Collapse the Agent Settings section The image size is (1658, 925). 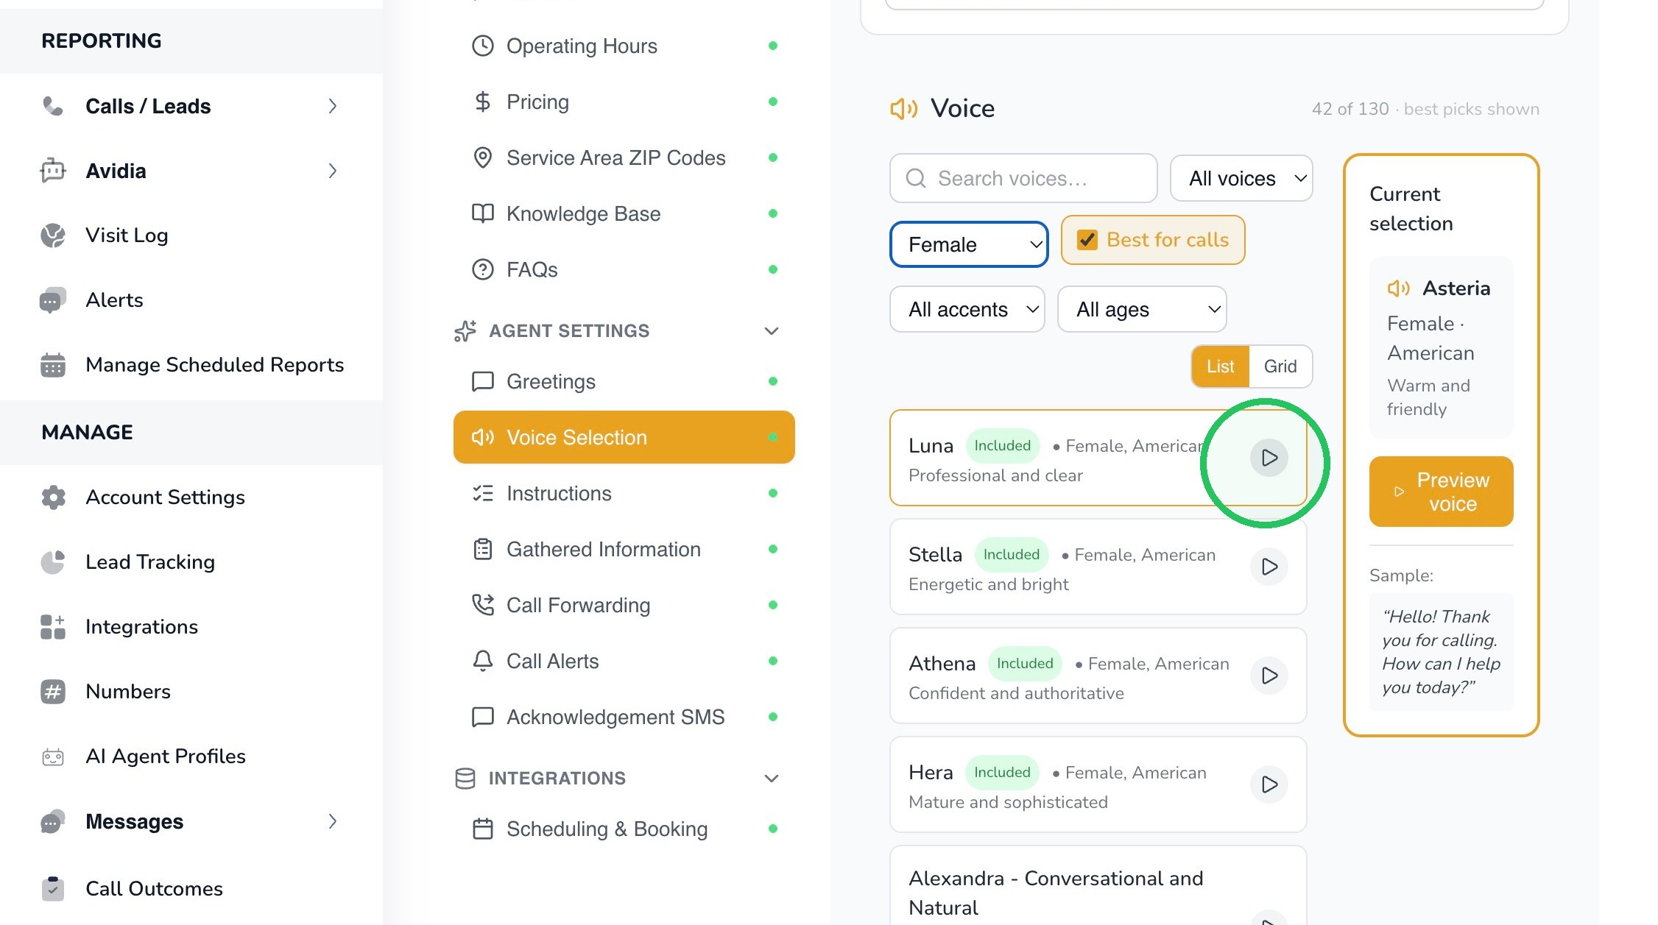(x=771, y=331)
